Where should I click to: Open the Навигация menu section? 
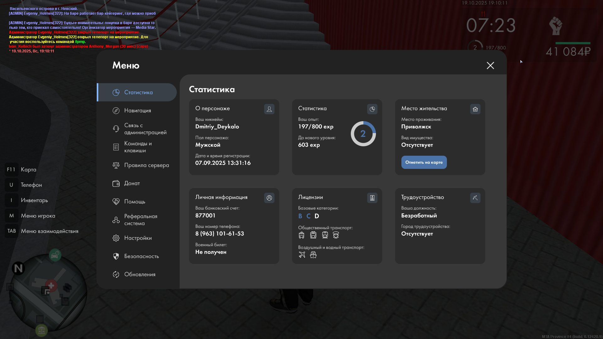(x=138, y=110)
